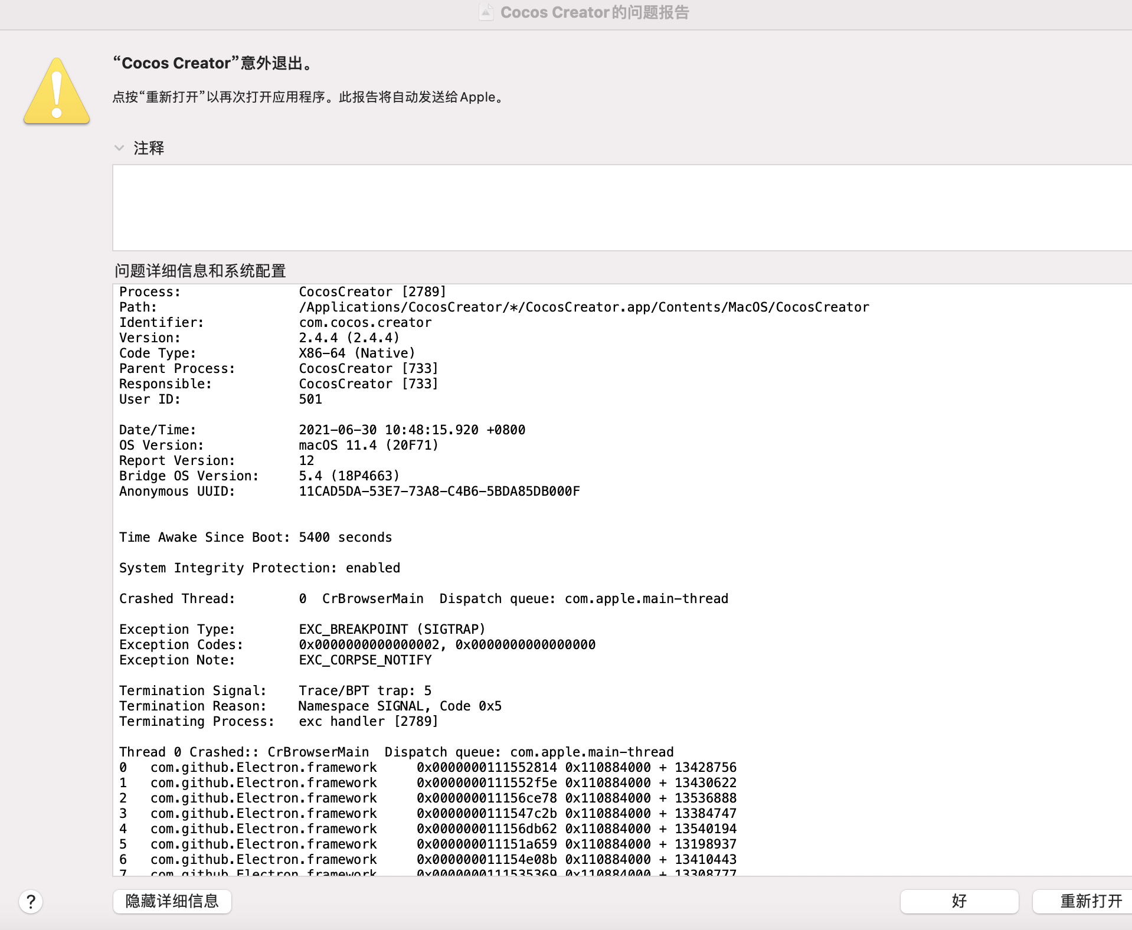Click the Code Type X86-64 line
Viewport: 1132px width, 930px height.
[x=267, y=353]
